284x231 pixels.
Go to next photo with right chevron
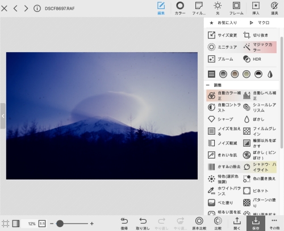point(26,8)
